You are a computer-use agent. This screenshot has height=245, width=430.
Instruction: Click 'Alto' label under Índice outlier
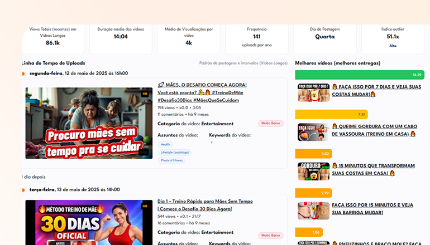tap(393, 46)
